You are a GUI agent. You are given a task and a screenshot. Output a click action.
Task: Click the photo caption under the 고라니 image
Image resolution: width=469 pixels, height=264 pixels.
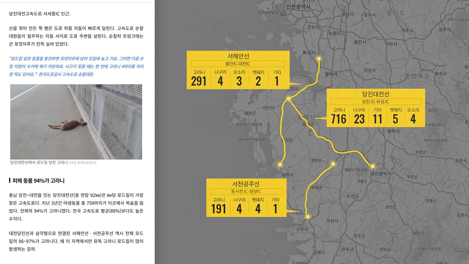[x=53, y=163]
